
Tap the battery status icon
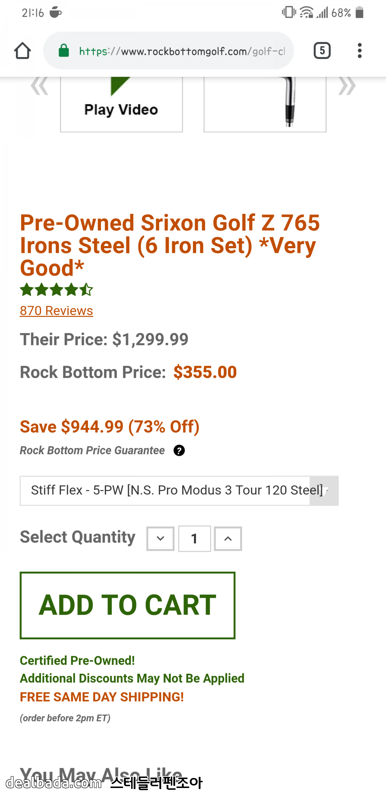pyautogui.click(x=360, y=13)
